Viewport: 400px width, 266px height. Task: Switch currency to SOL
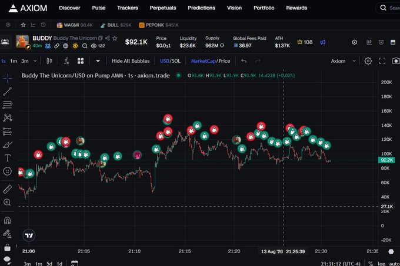[x=176, y=61]
